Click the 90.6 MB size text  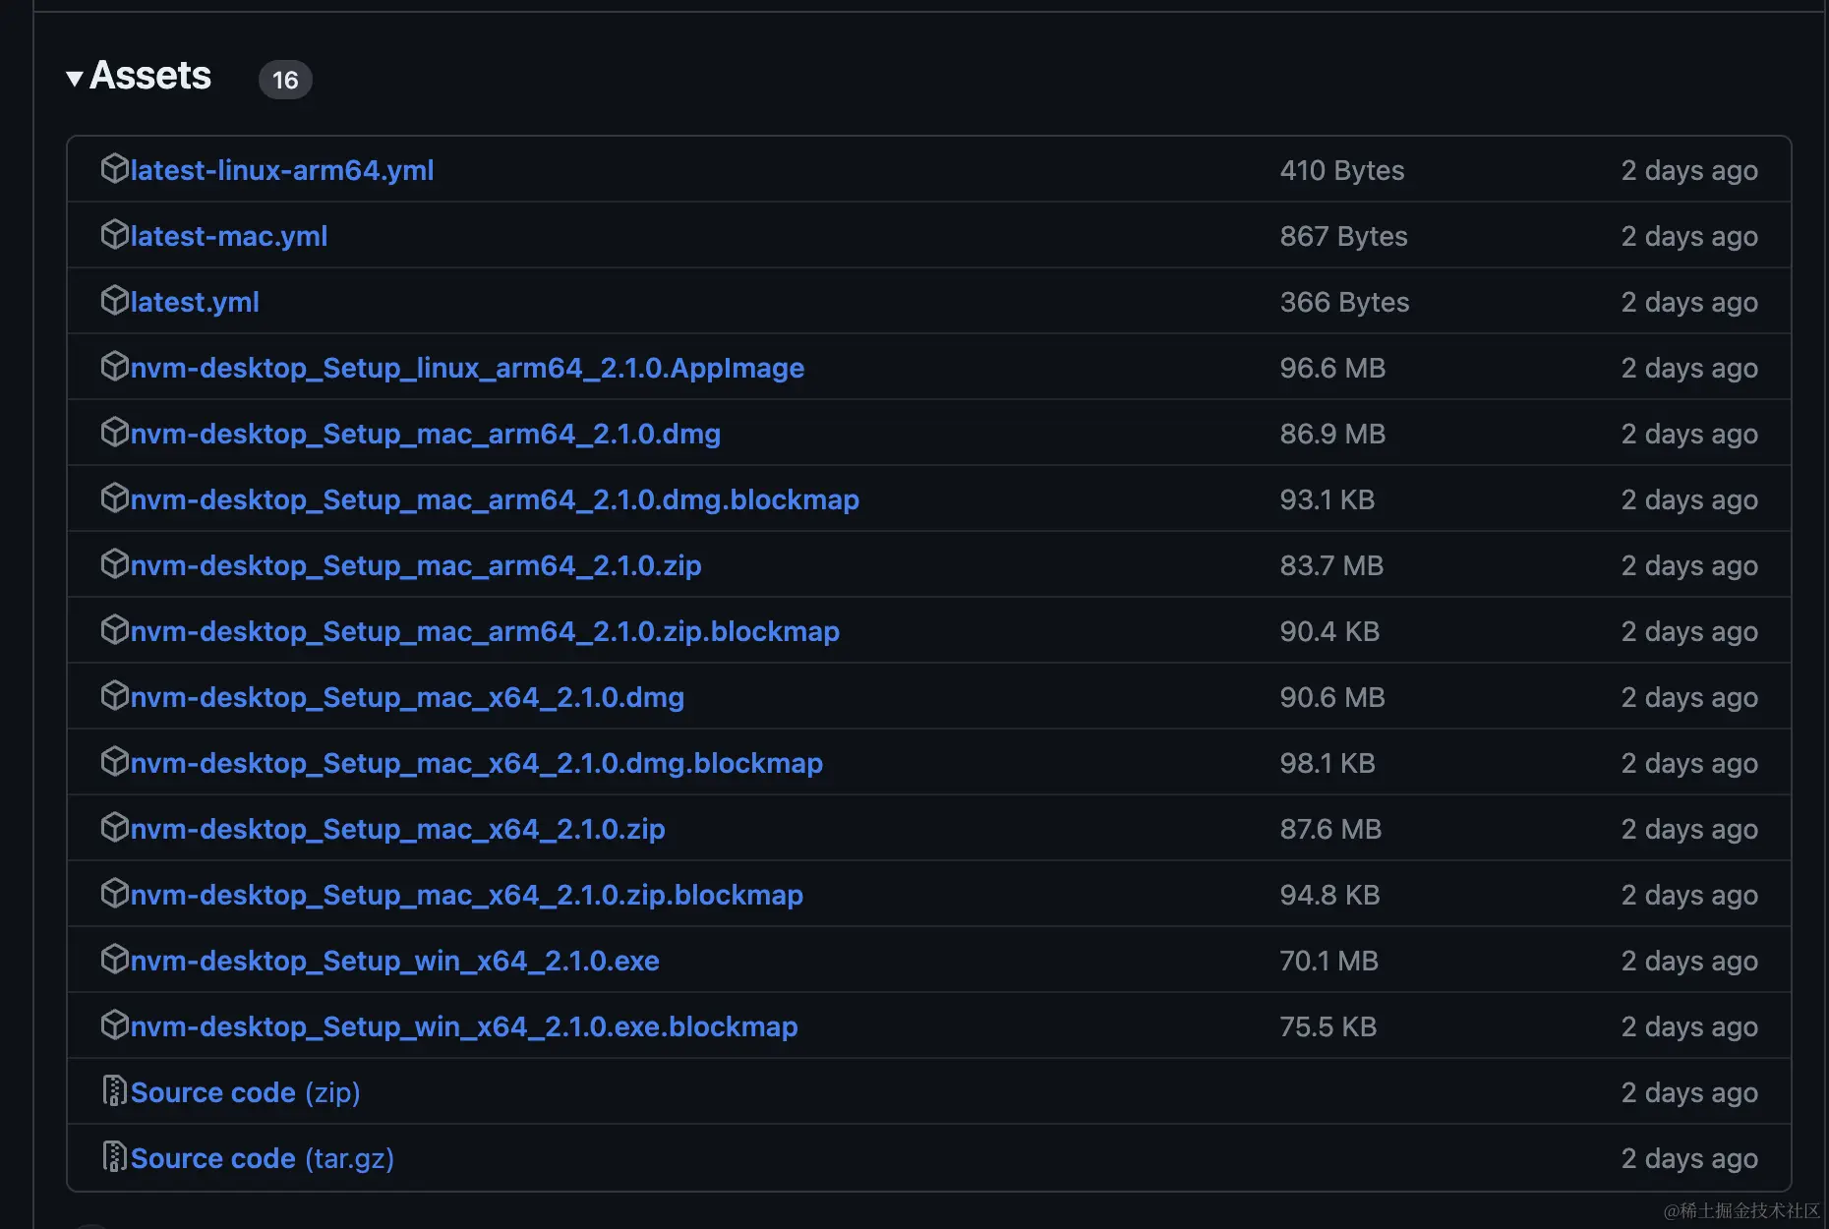1332,697
